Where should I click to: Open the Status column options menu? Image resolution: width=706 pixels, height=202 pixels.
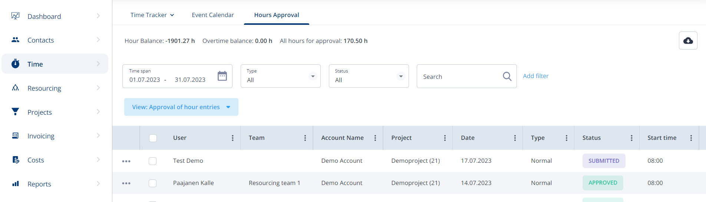(631, 138)
